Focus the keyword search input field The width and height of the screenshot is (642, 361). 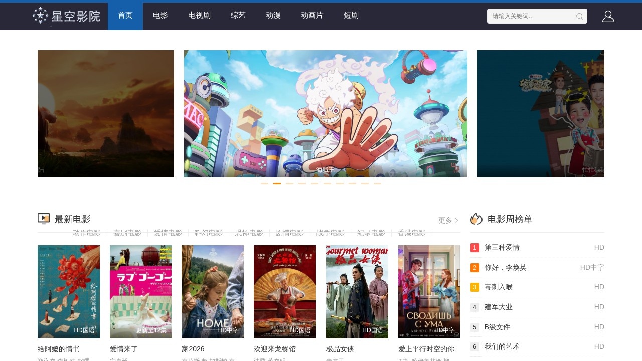tap(537, 16)
